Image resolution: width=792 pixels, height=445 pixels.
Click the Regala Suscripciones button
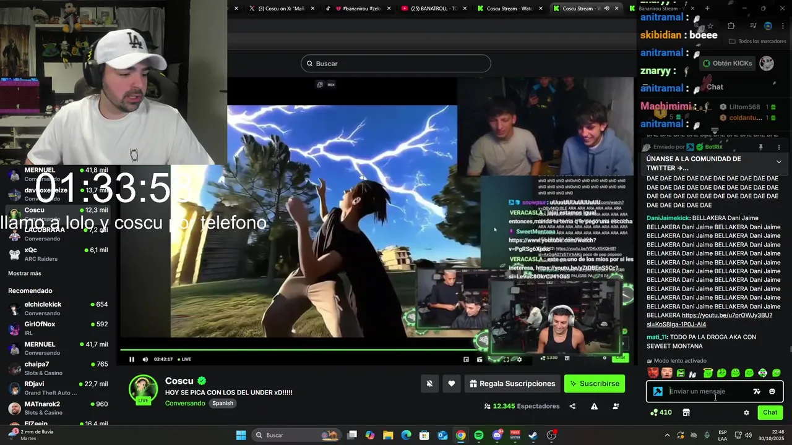point(512,384)
